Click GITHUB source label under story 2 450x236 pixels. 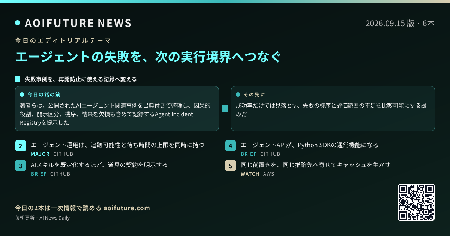pyautogui.click(x=63, y=154)
